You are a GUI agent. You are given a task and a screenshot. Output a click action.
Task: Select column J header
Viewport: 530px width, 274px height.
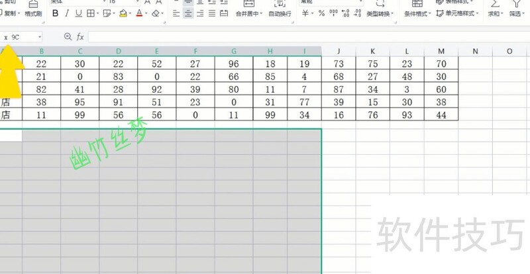click(339, 52)
